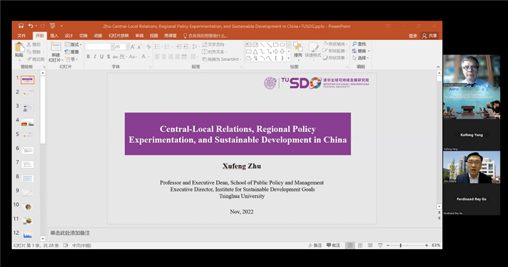Toggle Bold text formatting

pyautogui.click(x=88, y=56)
